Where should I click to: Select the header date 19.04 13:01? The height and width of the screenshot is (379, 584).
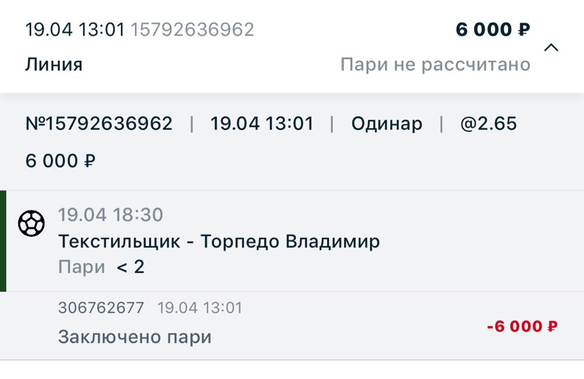click(x=75, y=30)
